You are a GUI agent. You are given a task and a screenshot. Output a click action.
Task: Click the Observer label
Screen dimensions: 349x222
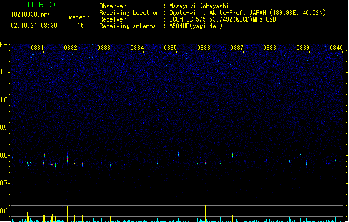coord(113,6)
